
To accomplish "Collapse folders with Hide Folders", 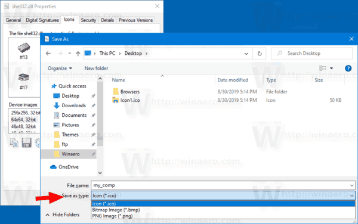I will click(x=63, y=214).
